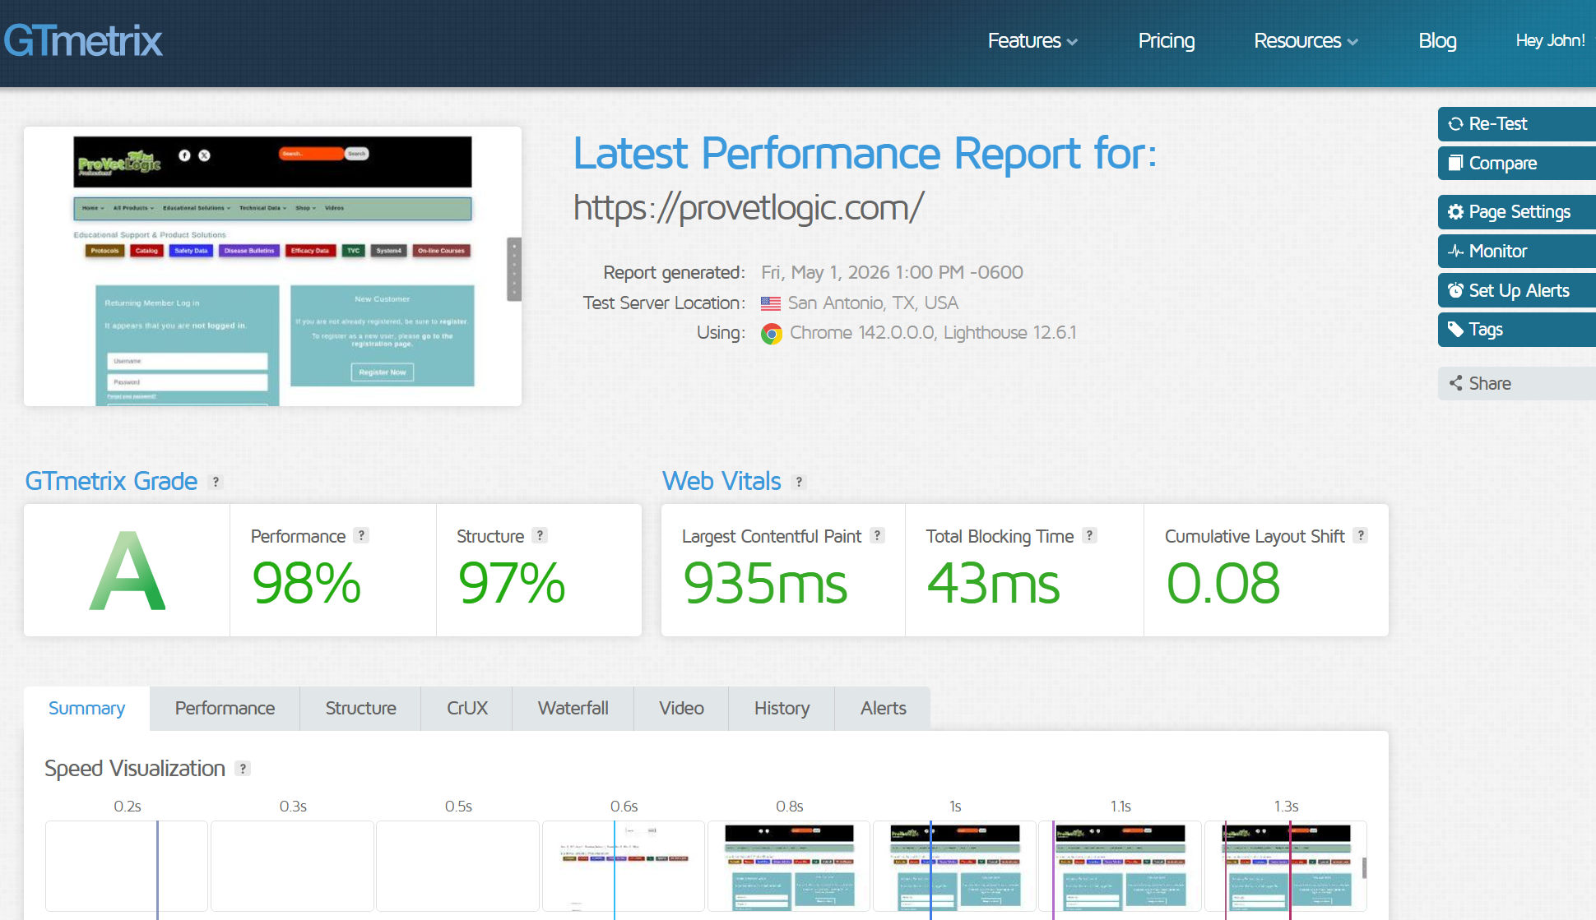
Task: Click the Compare pages icon
Action: [1455, 163]
